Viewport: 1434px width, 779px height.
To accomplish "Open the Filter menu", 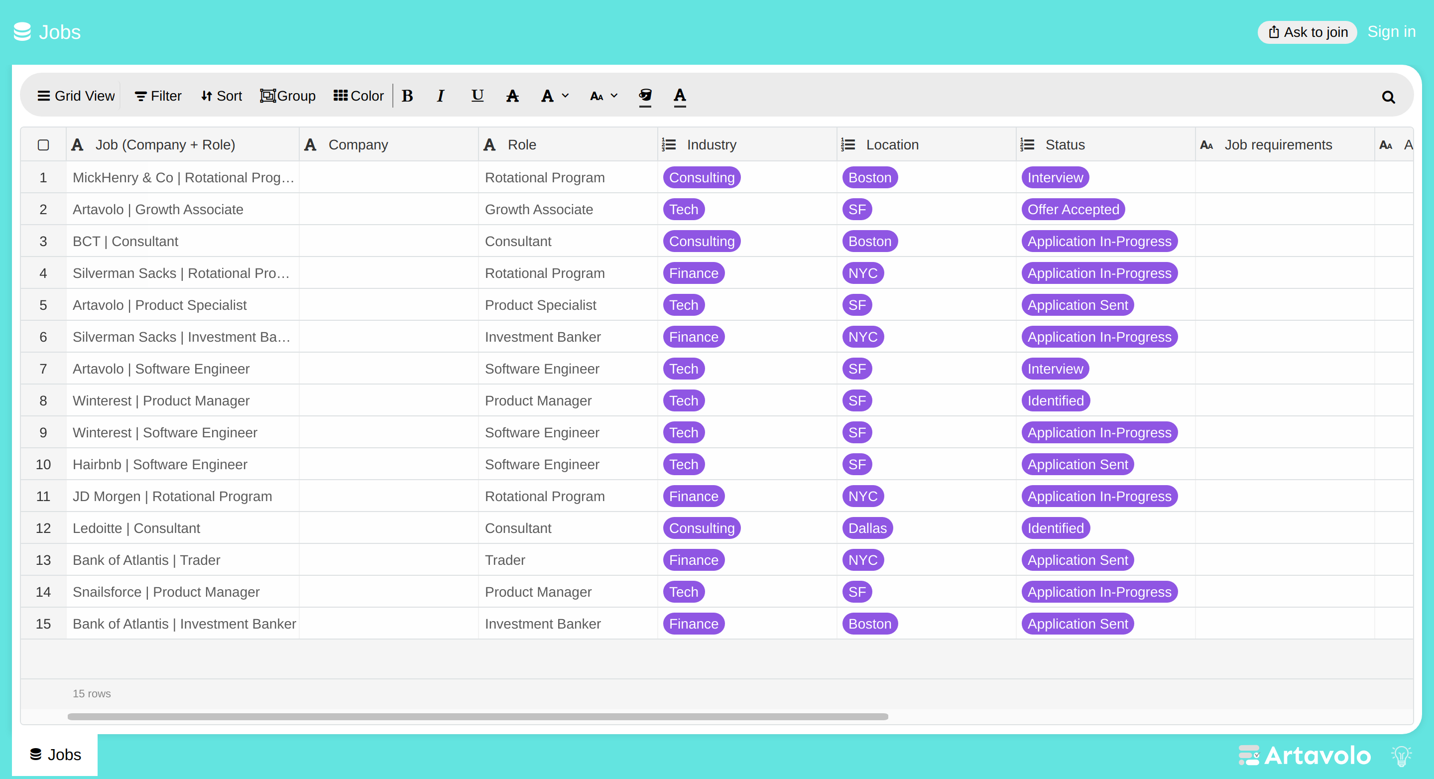I will coord(158,96).
